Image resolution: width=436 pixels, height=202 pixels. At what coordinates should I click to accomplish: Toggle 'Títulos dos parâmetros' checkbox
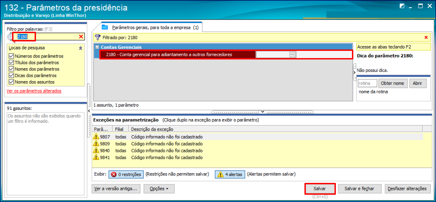(x=11, y=62)
